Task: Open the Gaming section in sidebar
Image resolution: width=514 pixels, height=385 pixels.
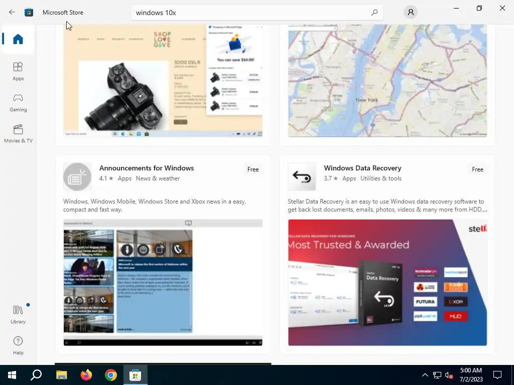Action: point(18,102)
